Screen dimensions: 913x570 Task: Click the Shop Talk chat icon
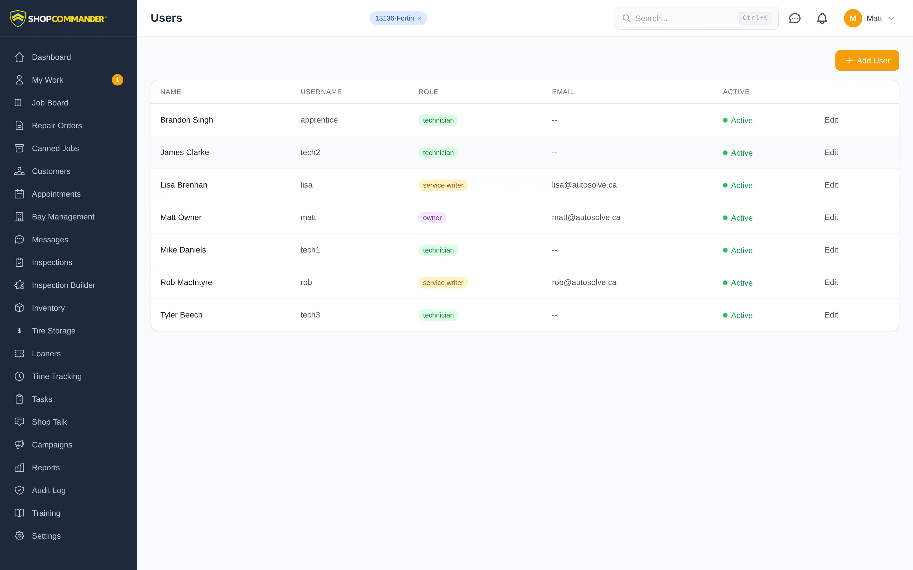[x=19, y=422]
